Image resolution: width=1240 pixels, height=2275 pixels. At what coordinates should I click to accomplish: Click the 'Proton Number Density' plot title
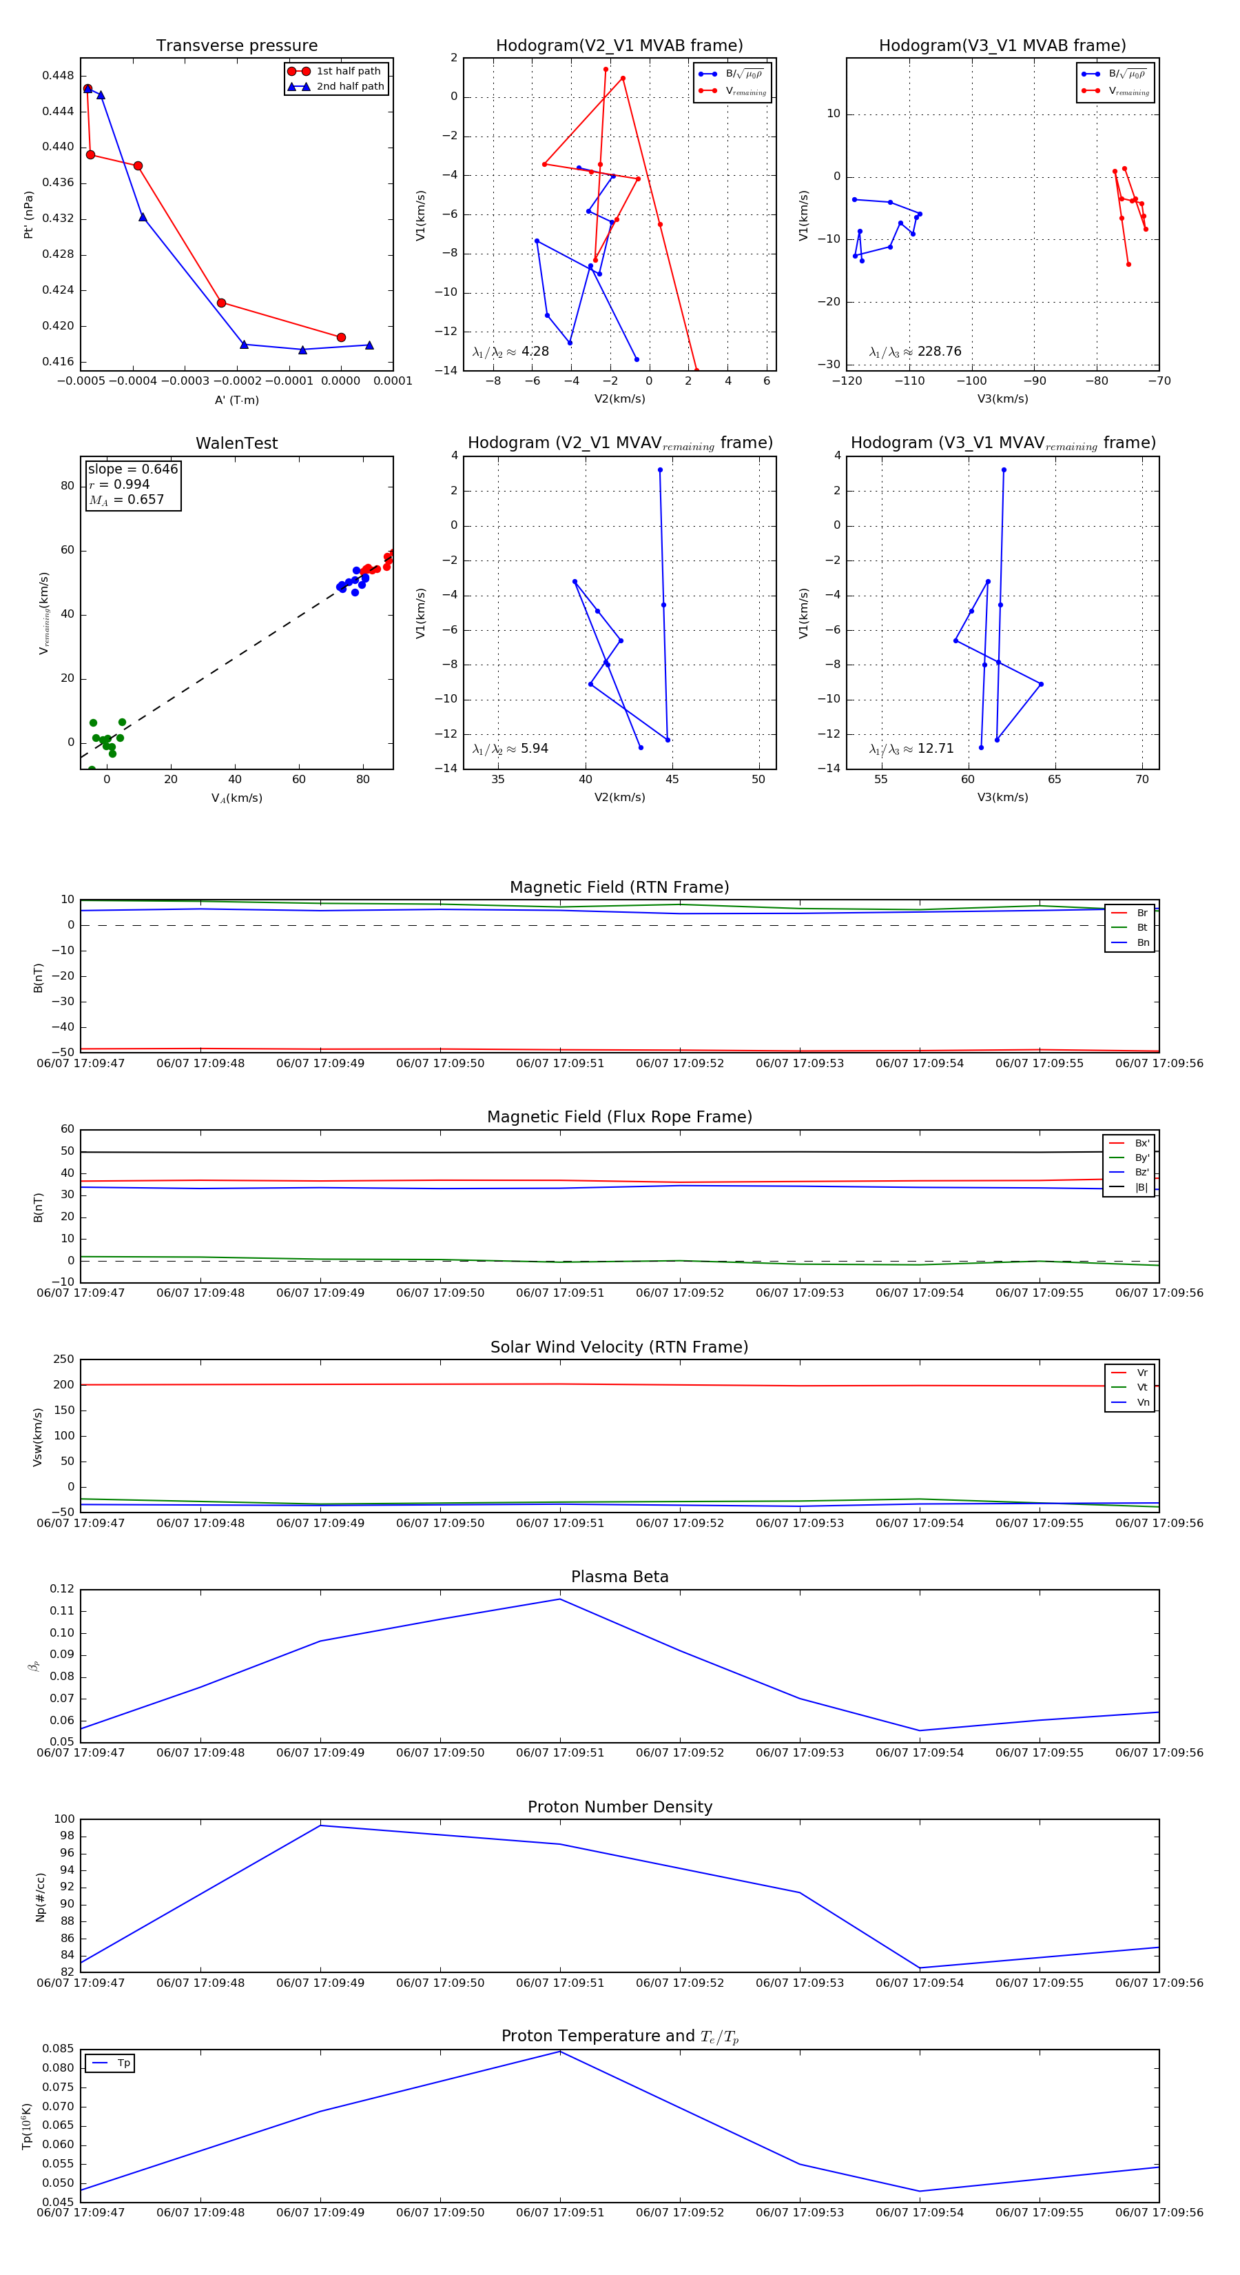[x=619, y=1807]
